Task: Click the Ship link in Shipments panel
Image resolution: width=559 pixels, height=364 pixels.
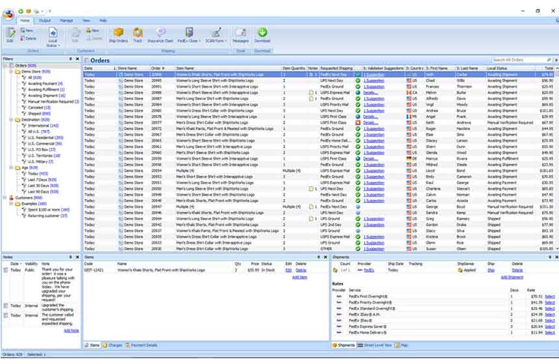Action: pyautogui.click(x=491, y=270)
